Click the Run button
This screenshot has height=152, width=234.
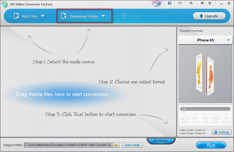pyautogui.click(x=211, y=145)
